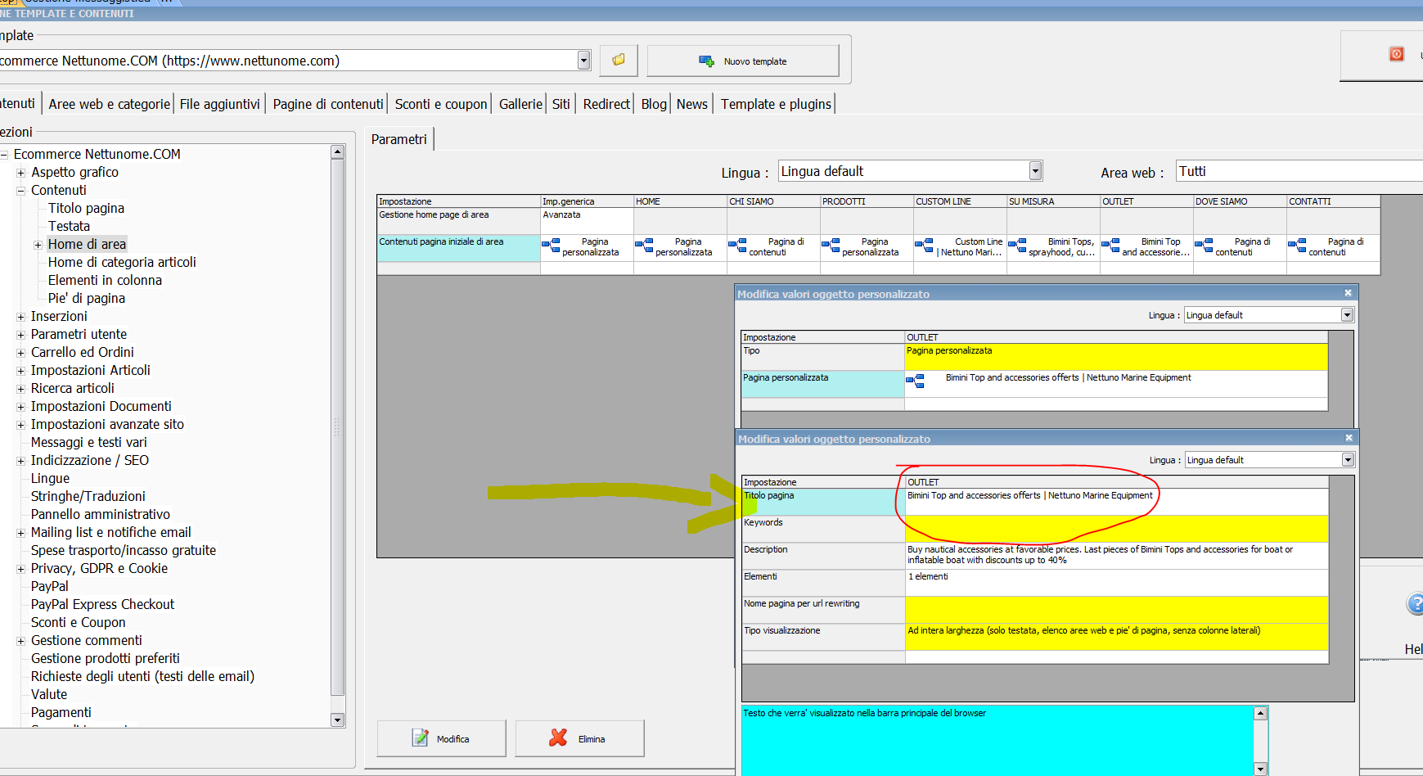
Task: Expand the Mailing list e notifiche email node
Action: [20, 533]
